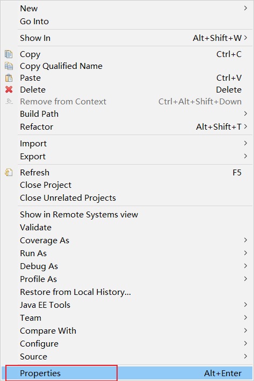
Task: Click the red Delete X icon
Action: pyautogui.click(x=9, y=90)
